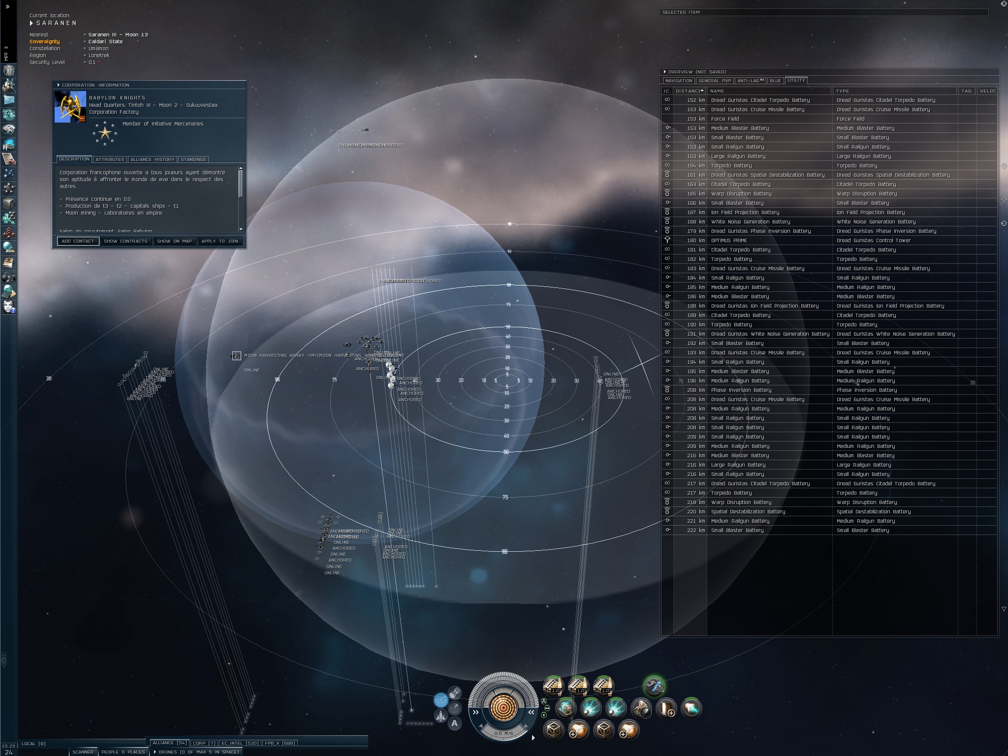Expand the Overview window header triangle
This screenshot has width=1008, height=756.
pos(664,72)
